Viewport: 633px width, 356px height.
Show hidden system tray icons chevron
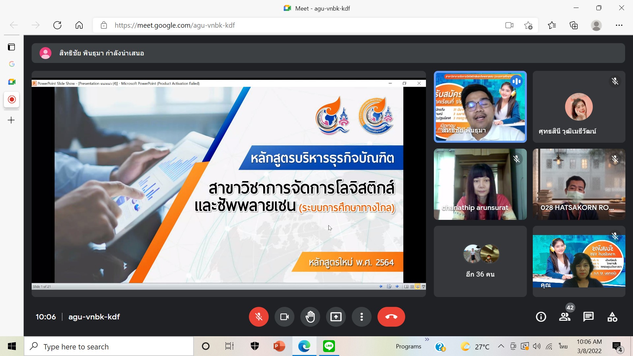pyautogui.click(x=501, y=346)
